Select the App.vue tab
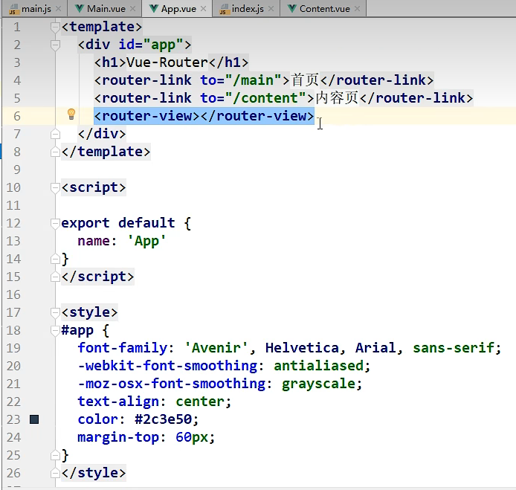Screen dimensions: 516x490 [x=178, y=9]
